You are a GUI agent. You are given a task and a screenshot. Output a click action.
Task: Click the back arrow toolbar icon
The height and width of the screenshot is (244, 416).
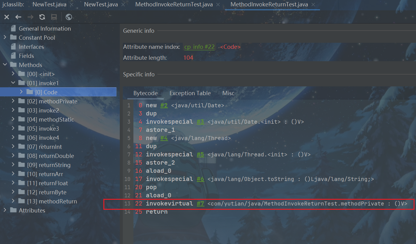click(18, 17)
